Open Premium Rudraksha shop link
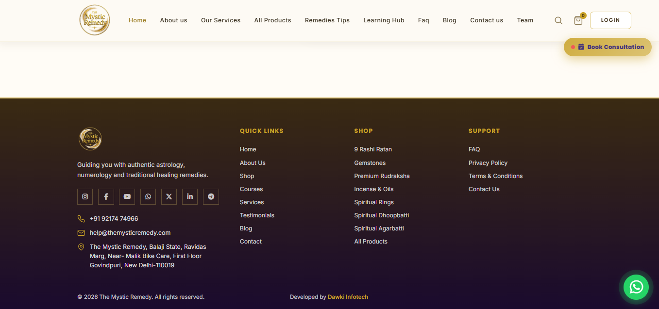The width and height of the screenshot is (659, 309). click(x=382, y=176)
